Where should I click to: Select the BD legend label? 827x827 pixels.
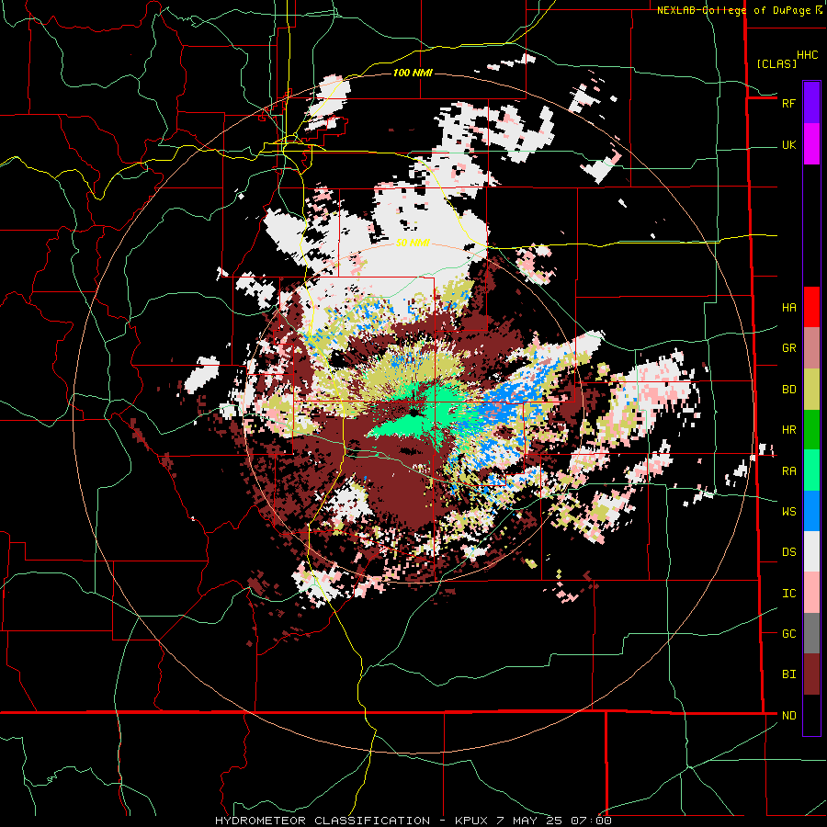tap(788, 390)
